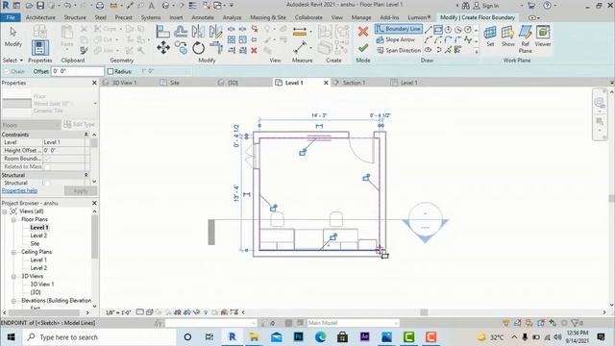Image resolution: width=615 pixels, height=346 pixels.
Task: Select the Line draw tool
Action: tap(429, 30)
